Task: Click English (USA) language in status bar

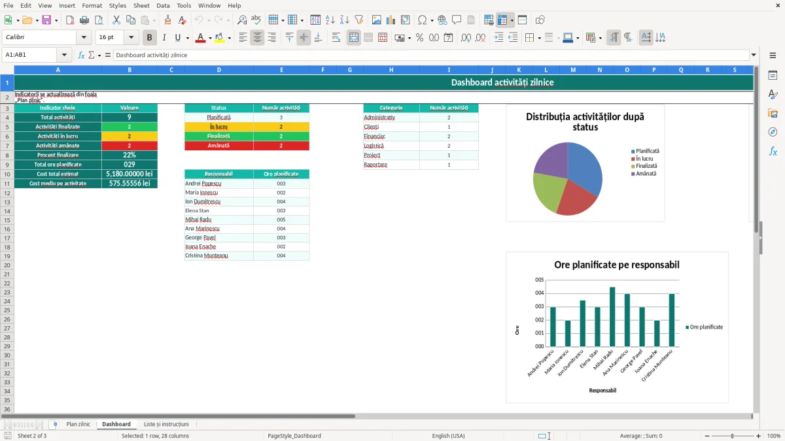Action: (448, 436)
